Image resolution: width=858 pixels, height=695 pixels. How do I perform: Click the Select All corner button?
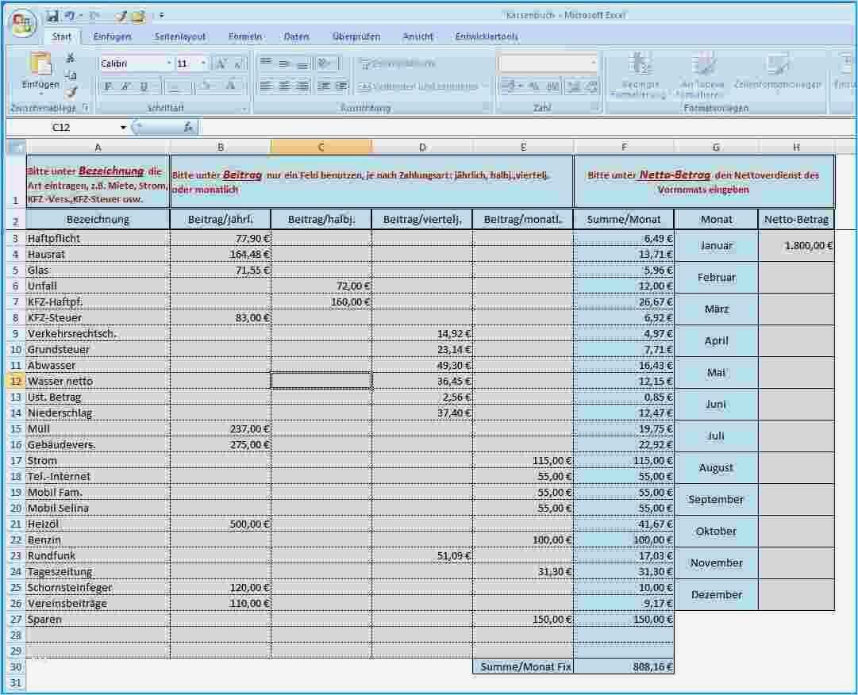coord(17,147)
